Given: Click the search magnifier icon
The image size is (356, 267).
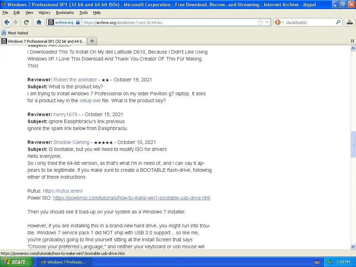Looking at the screenshot, I should tap(338, 22).
